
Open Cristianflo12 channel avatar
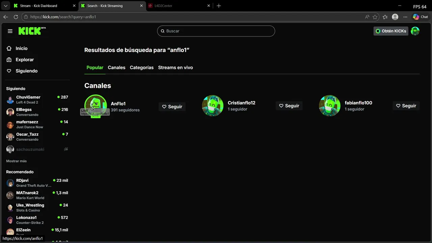(x=213, y=106)
